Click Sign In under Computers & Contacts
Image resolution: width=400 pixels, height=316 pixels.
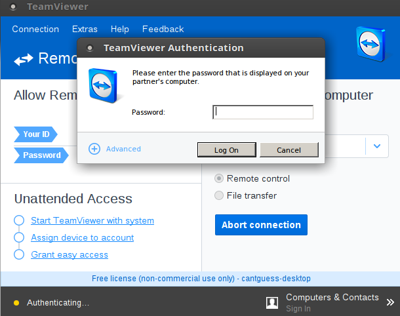click(298, 309)
